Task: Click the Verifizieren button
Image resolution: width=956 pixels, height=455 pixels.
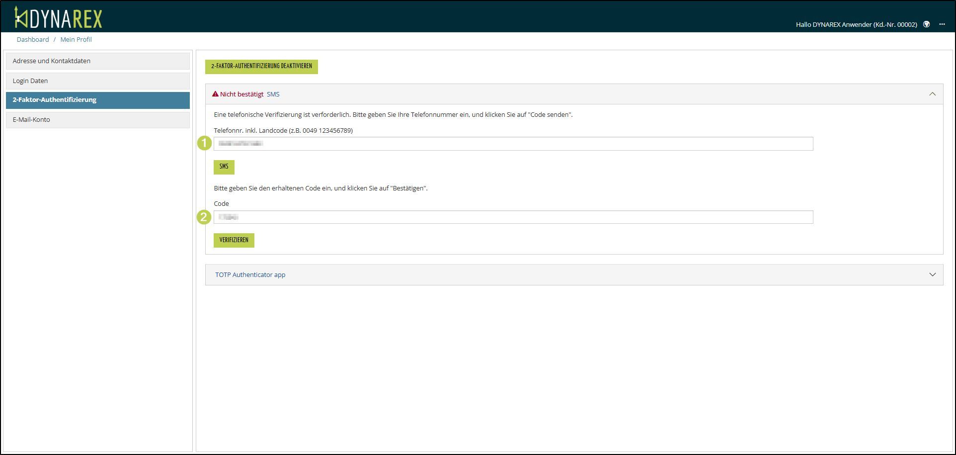Action: [x=234, y=240]
